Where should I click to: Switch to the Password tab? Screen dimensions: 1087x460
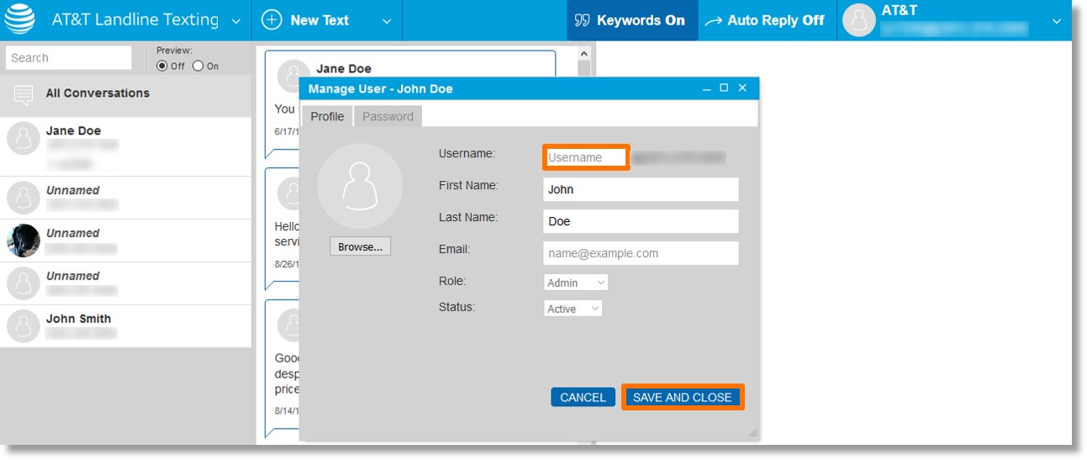(388, 116)
